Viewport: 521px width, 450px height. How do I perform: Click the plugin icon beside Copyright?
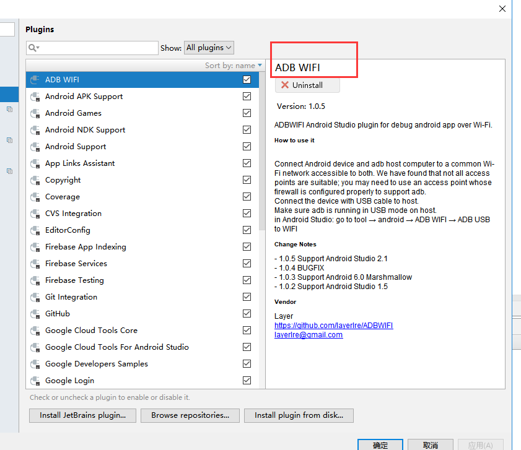(35, 180)
